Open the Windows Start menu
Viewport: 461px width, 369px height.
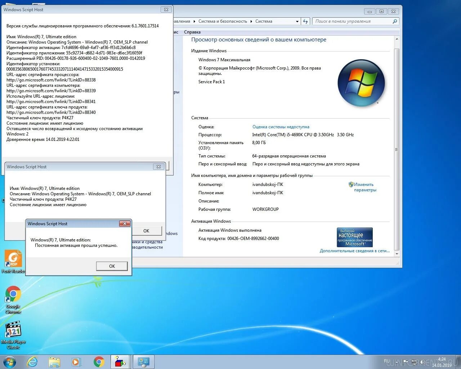point(10,361)
